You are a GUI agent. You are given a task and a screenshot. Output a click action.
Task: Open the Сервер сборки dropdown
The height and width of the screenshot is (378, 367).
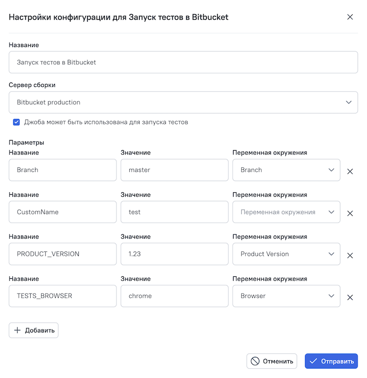pos(183,102)
